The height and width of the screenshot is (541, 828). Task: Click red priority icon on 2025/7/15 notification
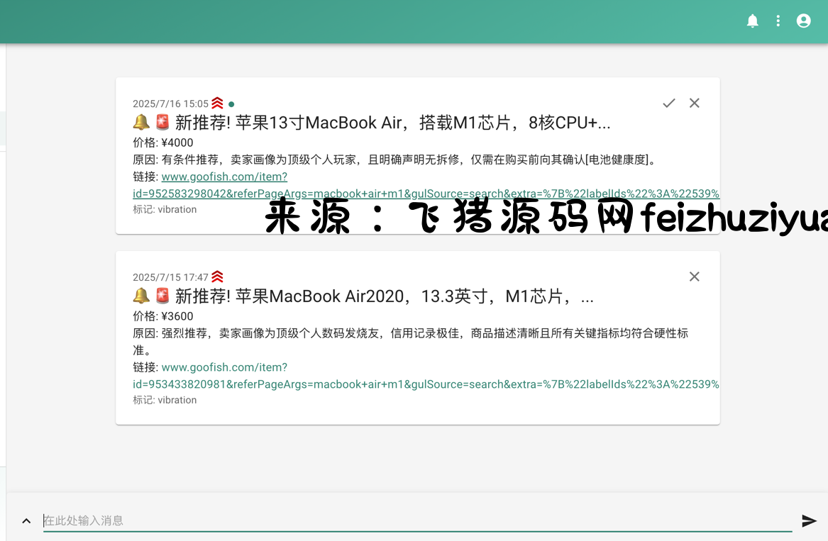tap(217, 277)
